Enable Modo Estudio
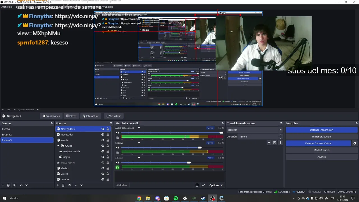 321,150
